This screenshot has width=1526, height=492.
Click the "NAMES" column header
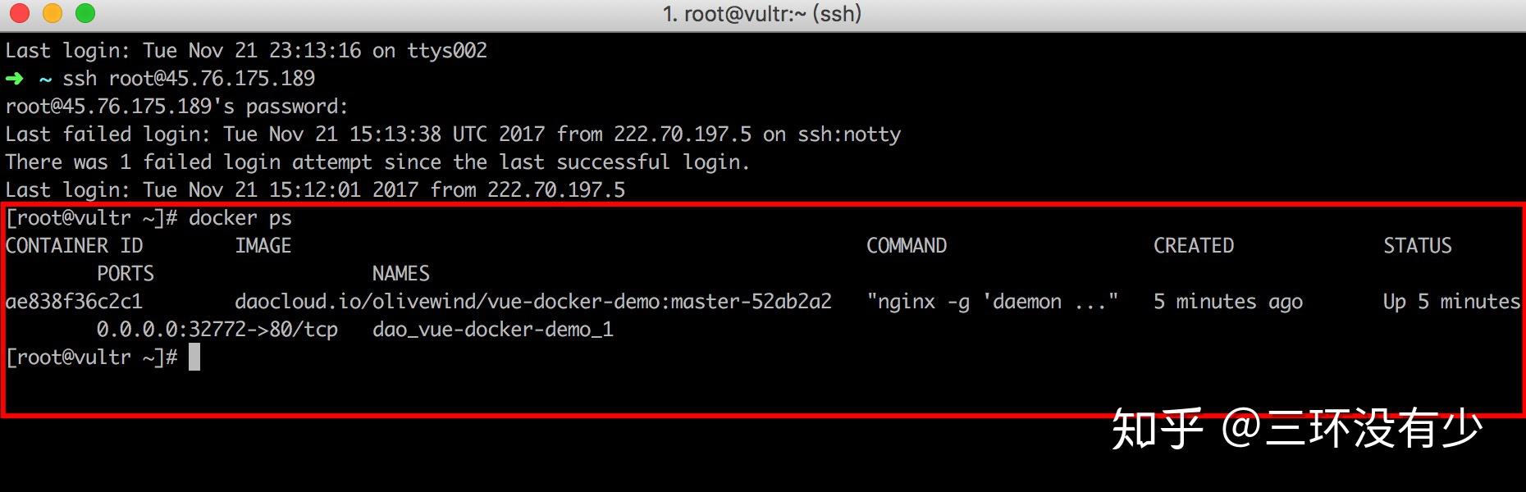point(400,274)
